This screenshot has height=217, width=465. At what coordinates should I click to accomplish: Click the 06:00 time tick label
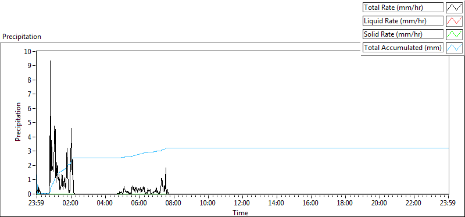click(139, 204)
